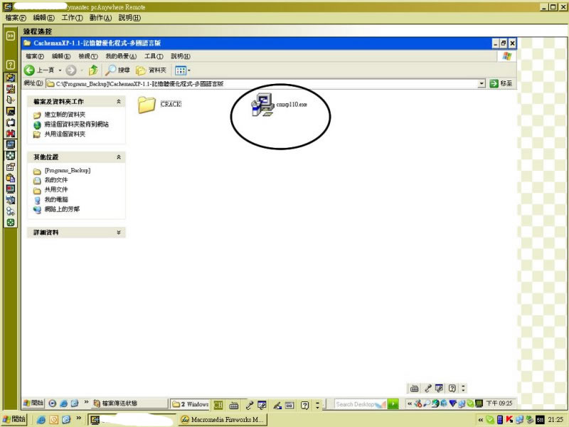Click the floating language bar keyboard icon

[x=414, y=389]
